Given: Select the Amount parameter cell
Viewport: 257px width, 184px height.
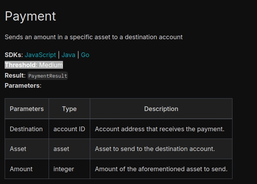Looking at the screenshot, I should tap(21, 169).
